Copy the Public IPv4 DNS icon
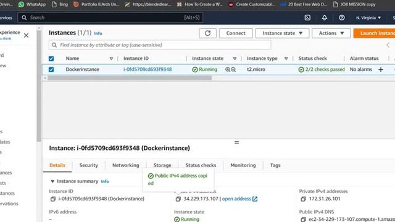Screen dimensions: 395x222 [303, 220]
